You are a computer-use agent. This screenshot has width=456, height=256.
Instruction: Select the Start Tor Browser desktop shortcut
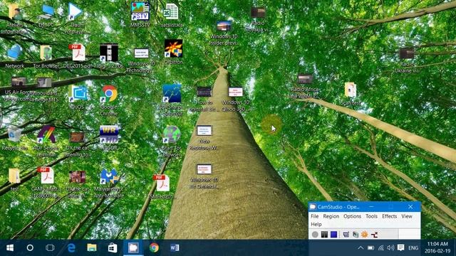coord(172,142)
